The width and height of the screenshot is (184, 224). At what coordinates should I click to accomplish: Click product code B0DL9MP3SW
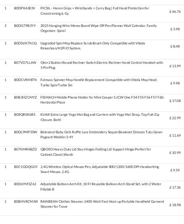pos(25,132)
